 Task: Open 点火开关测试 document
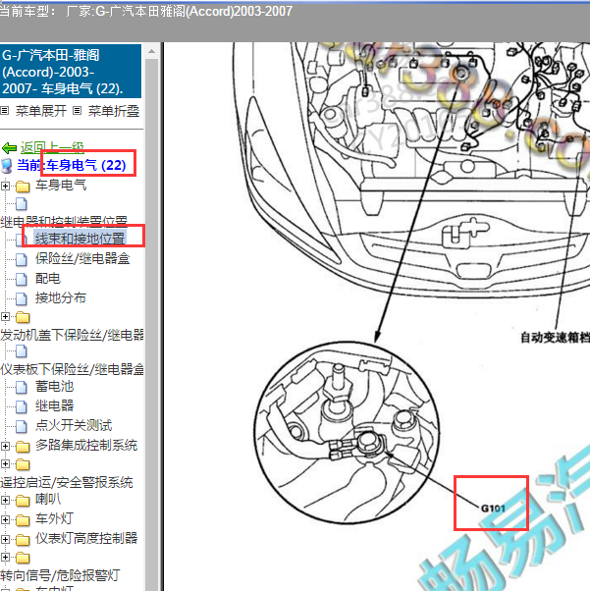point(74,425)
